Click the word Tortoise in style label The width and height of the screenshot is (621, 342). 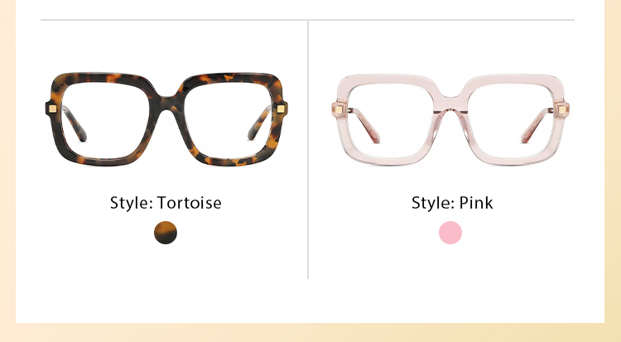point(190,203)
